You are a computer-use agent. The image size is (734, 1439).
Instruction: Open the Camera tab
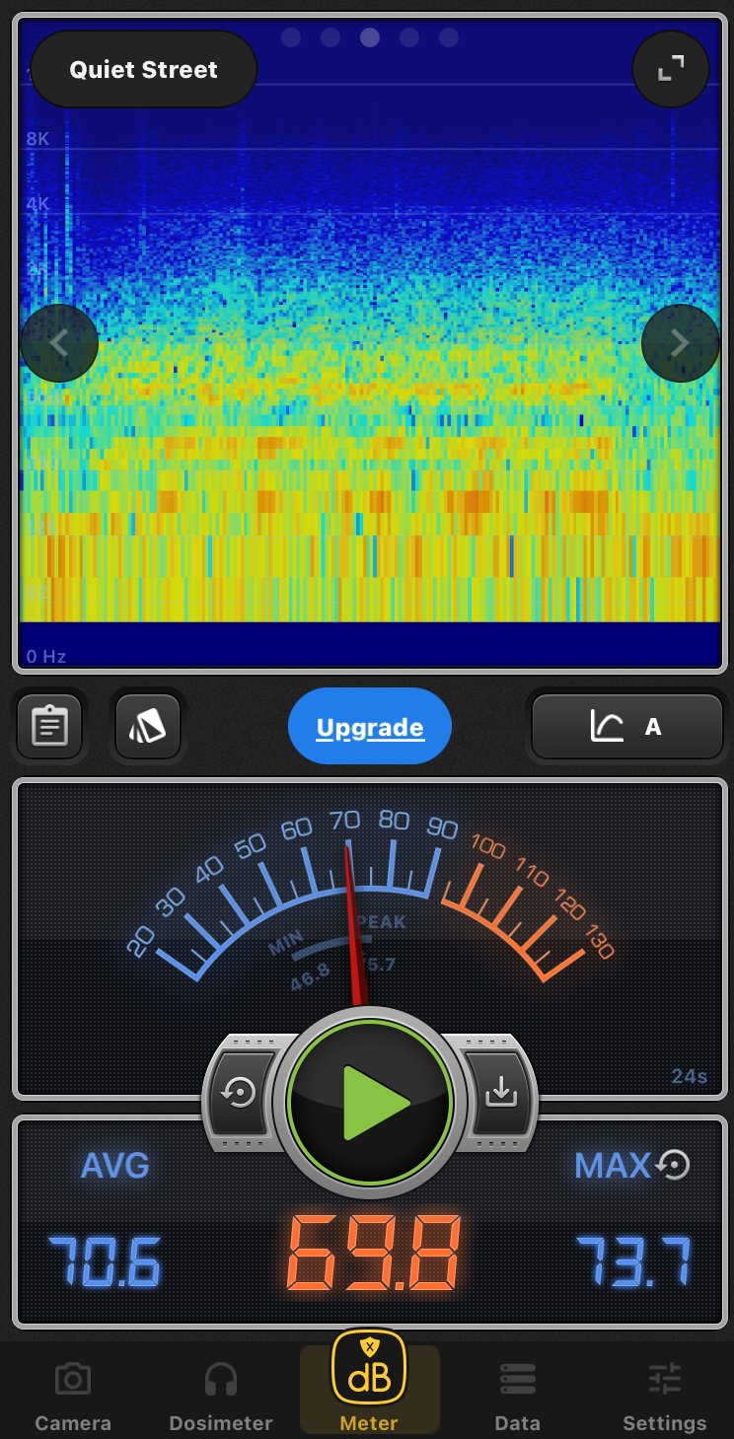pyautogui.click(x=73, y=1396)
